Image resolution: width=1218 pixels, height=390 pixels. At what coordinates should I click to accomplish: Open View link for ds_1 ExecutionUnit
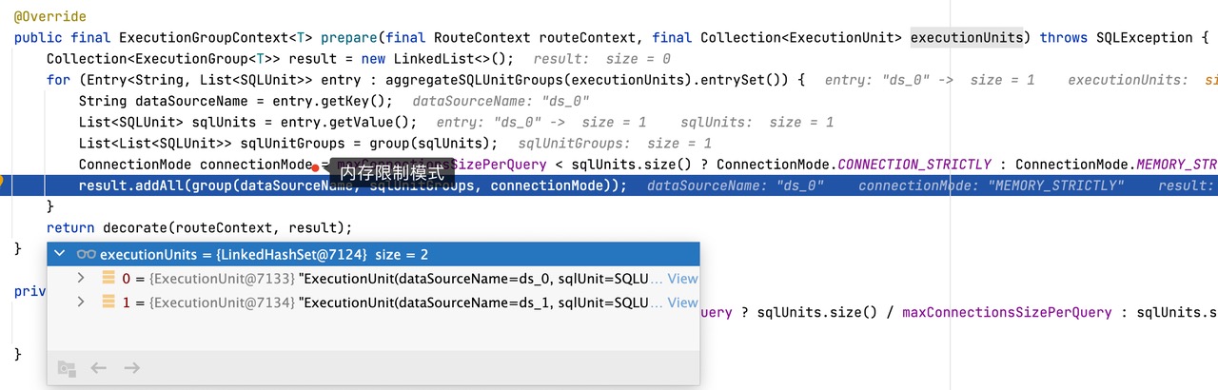click(x=682, y=302)
